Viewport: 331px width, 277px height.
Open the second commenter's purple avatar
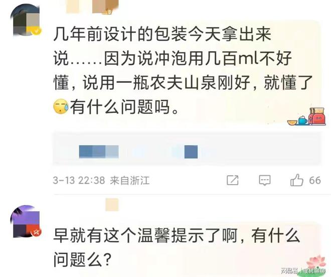tap(26, 221)
